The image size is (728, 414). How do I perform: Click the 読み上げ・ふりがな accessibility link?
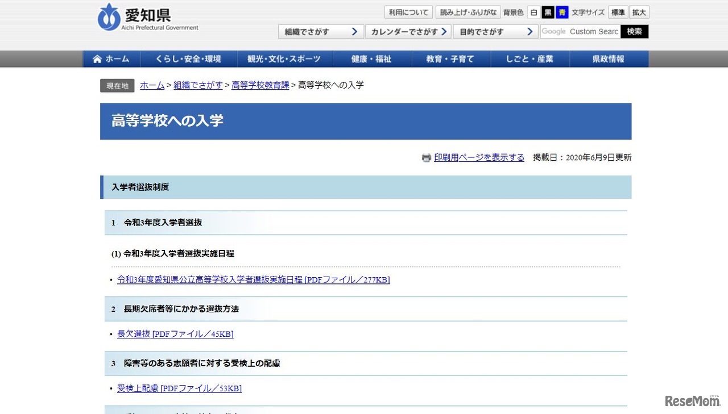click(468, 12)
